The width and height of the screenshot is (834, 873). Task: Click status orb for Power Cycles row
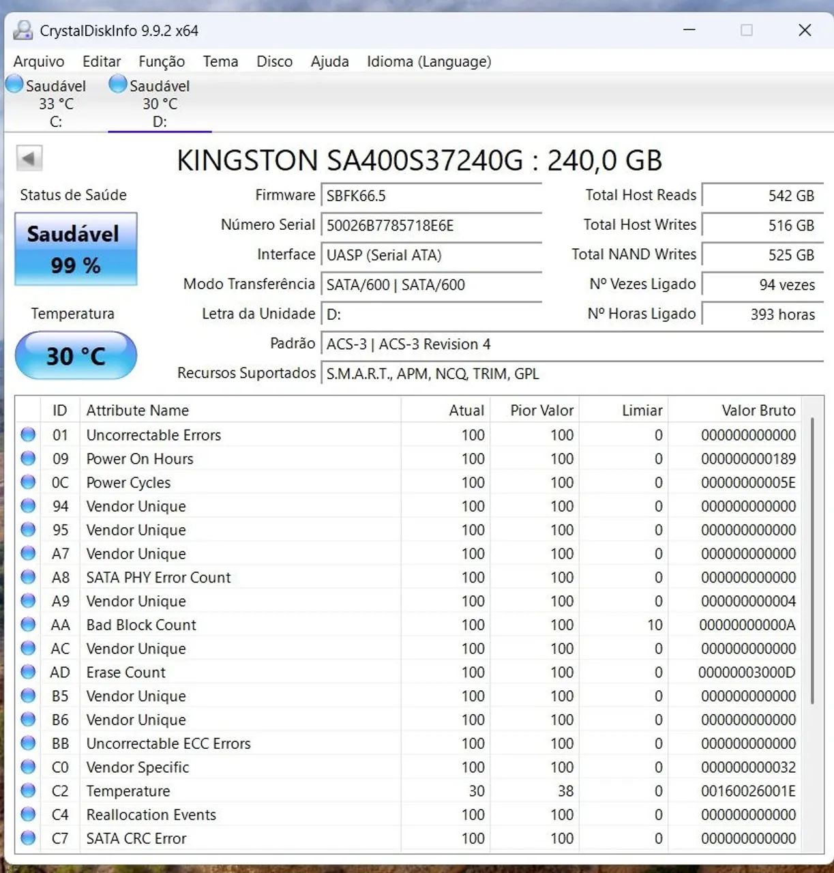[x=28, y=482]
